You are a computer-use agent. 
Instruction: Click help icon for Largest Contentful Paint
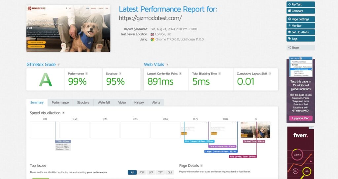180,74
